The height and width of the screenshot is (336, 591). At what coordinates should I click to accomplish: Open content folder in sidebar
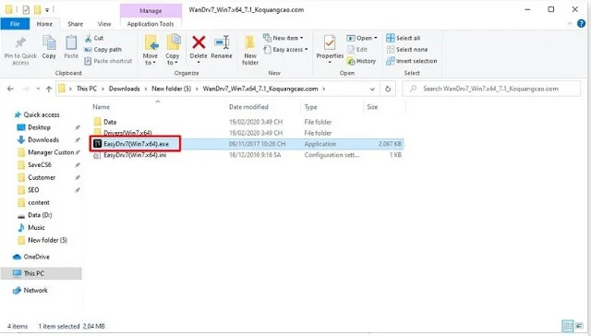pos(39,203)
